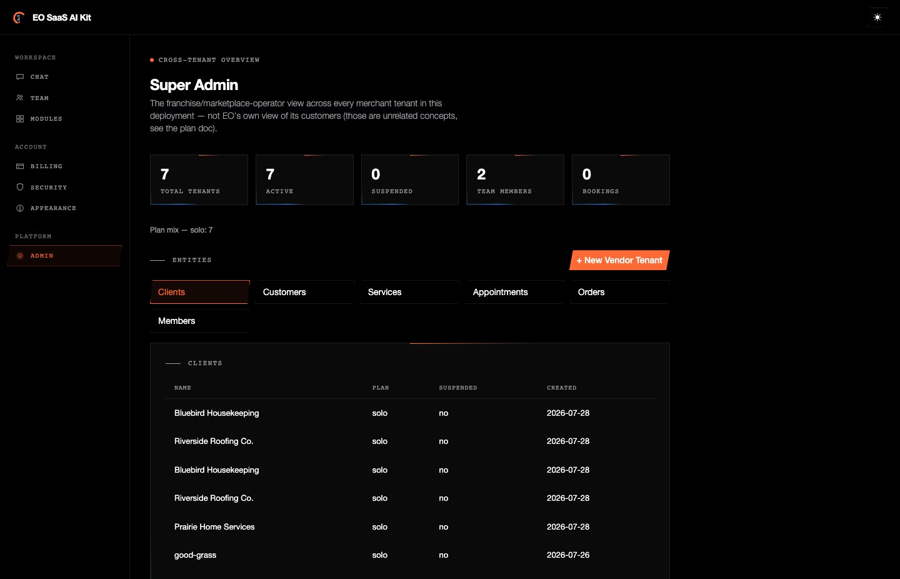Click the Team Members stat card

(x=515, y=179)
